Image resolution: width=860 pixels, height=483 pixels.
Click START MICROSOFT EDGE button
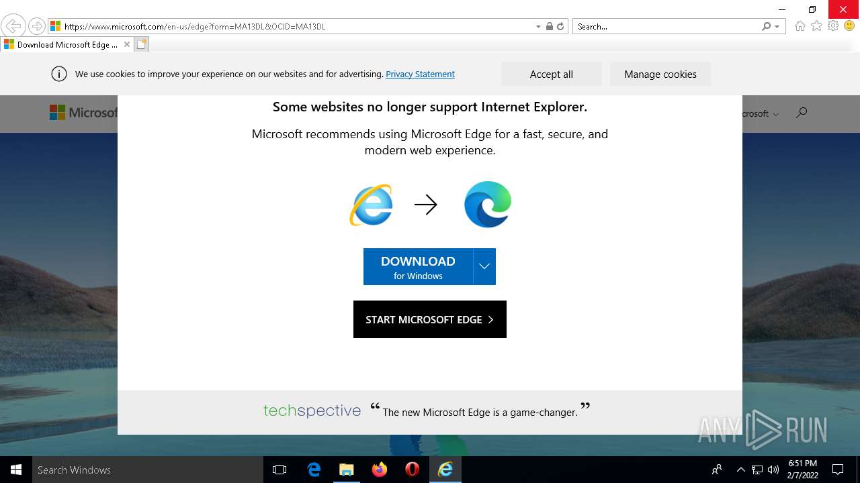[x=430, y=319]
